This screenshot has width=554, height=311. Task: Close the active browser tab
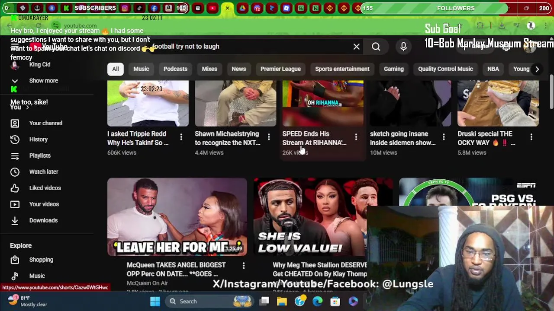coord(227,8)
